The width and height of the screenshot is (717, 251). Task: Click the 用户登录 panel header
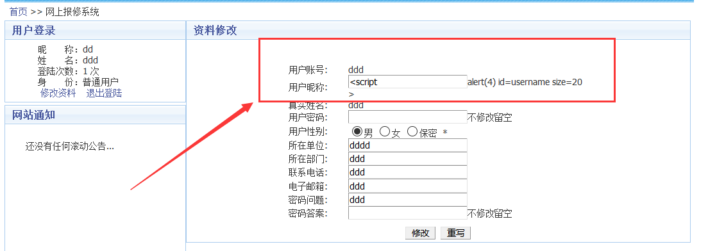click(95, 31)
